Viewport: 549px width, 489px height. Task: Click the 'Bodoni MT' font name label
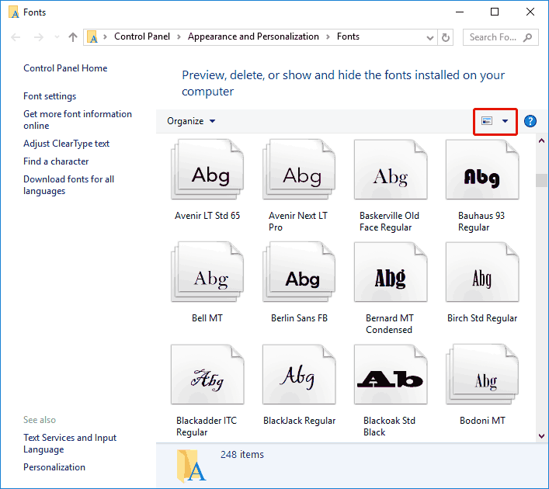482,421
